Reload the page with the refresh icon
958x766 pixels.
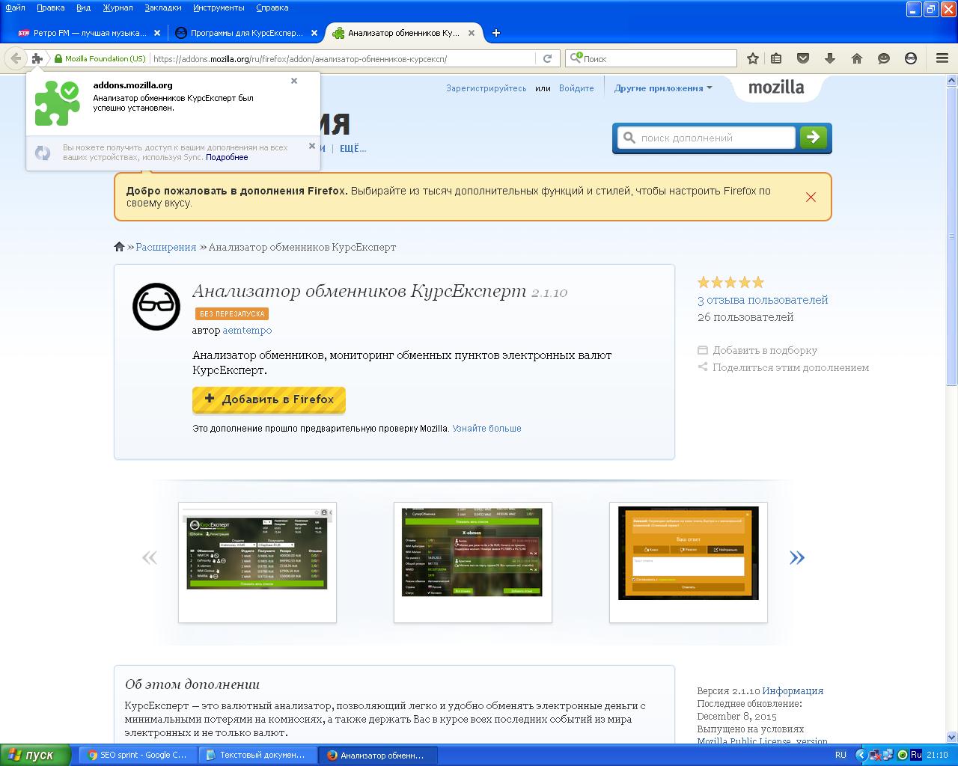click(x=547, y=58)
